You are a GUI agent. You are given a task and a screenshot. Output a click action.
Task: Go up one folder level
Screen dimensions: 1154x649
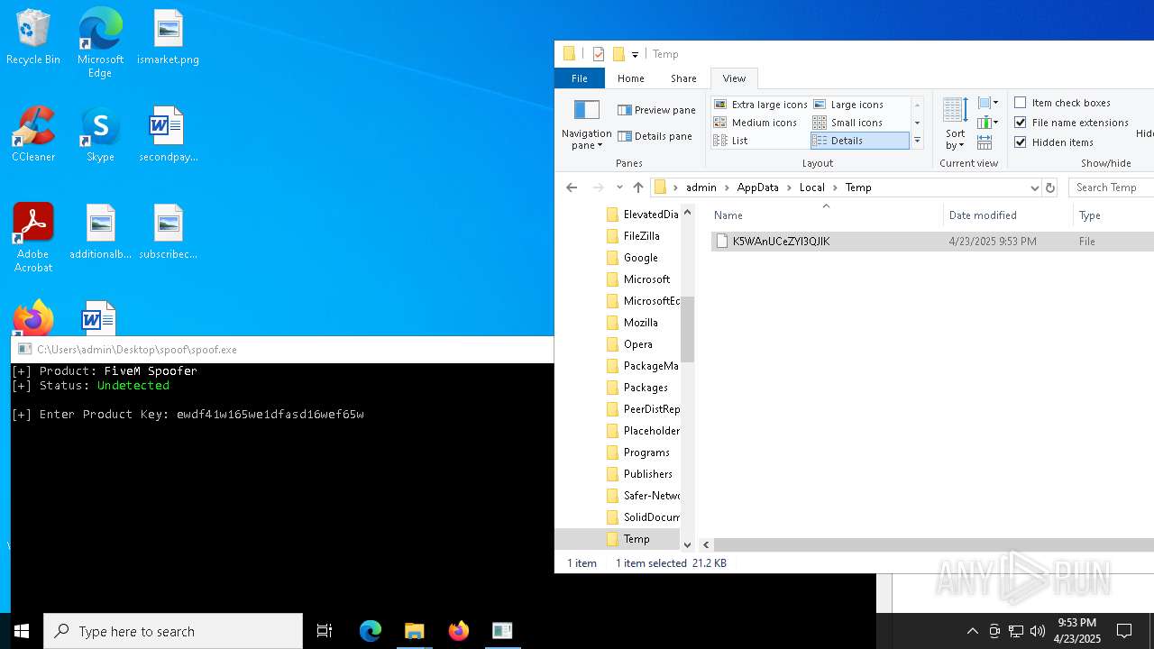[638, 187]
